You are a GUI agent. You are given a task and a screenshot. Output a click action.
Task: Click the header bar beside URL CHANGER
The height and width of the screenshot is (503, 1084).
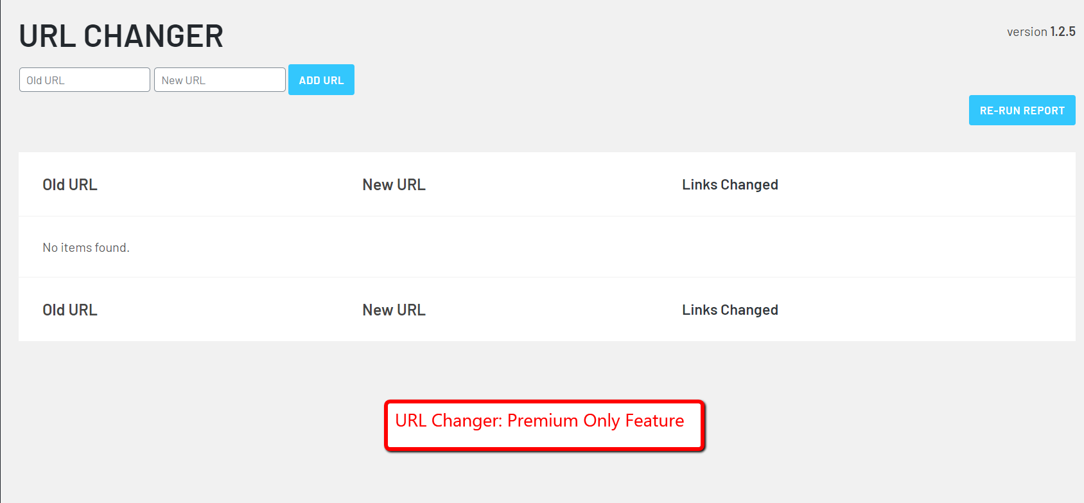pyautogui.click(x=578, y=35)
